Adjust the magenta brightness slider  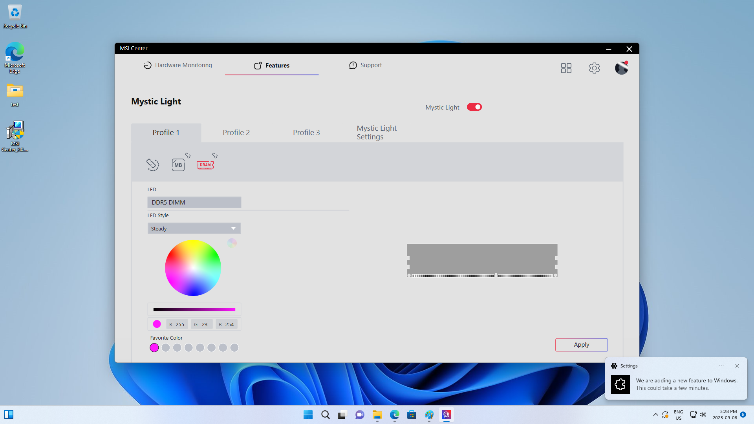(x=194, y=310)
